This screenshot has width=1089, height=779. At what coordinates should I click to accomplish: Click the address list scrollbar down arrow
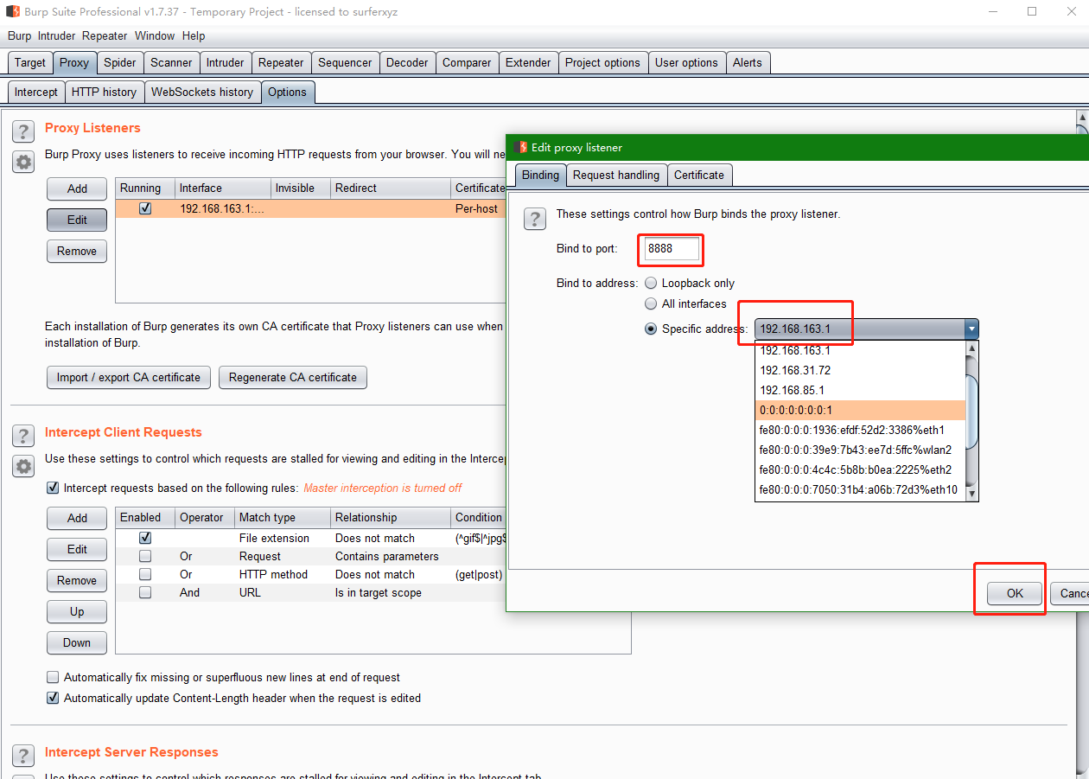[971, 494]
